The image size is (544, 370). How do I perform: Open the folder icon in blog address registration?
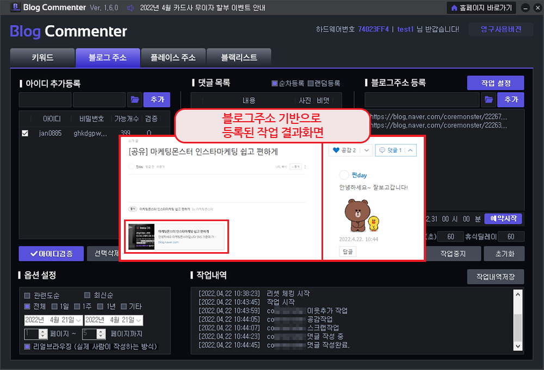(489, 100)
